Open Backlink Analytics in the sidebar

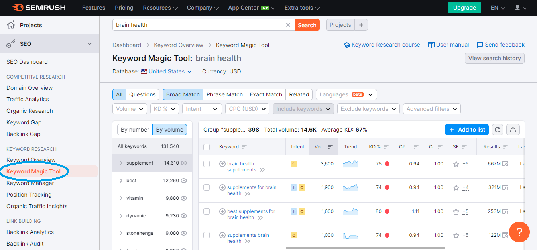[x=30, y=232]
